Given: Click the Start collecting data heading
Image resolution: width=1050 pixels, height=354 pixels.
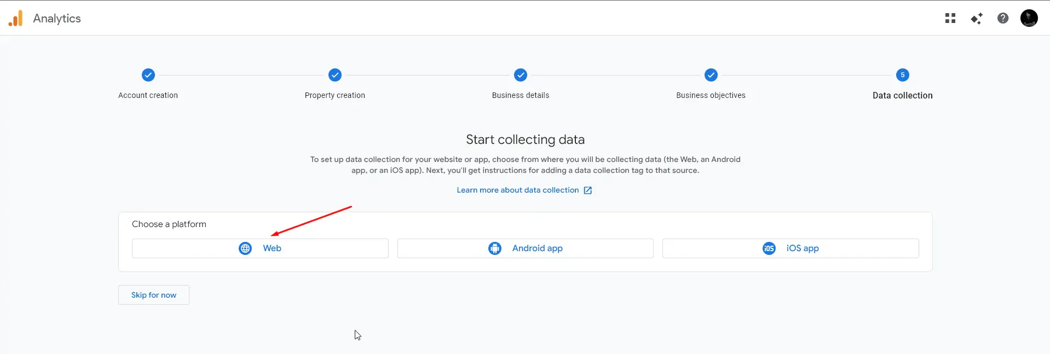Looking at the screenshot, I should coord(526,140).
